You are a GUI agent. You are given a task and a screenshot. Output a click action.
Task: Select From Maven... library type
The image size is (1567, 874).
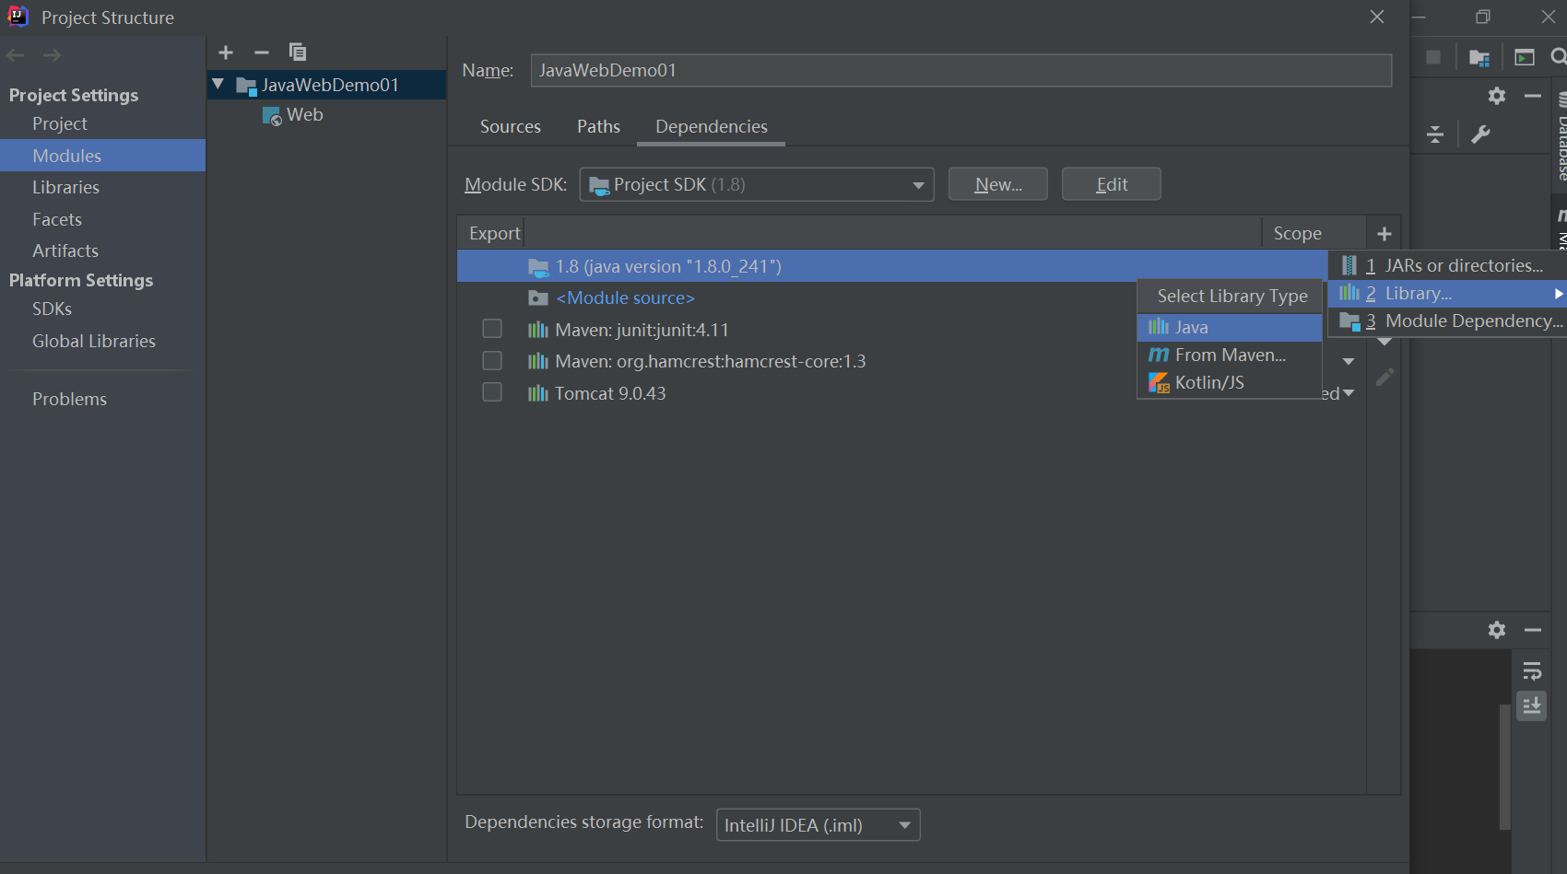click(1230, 355)
